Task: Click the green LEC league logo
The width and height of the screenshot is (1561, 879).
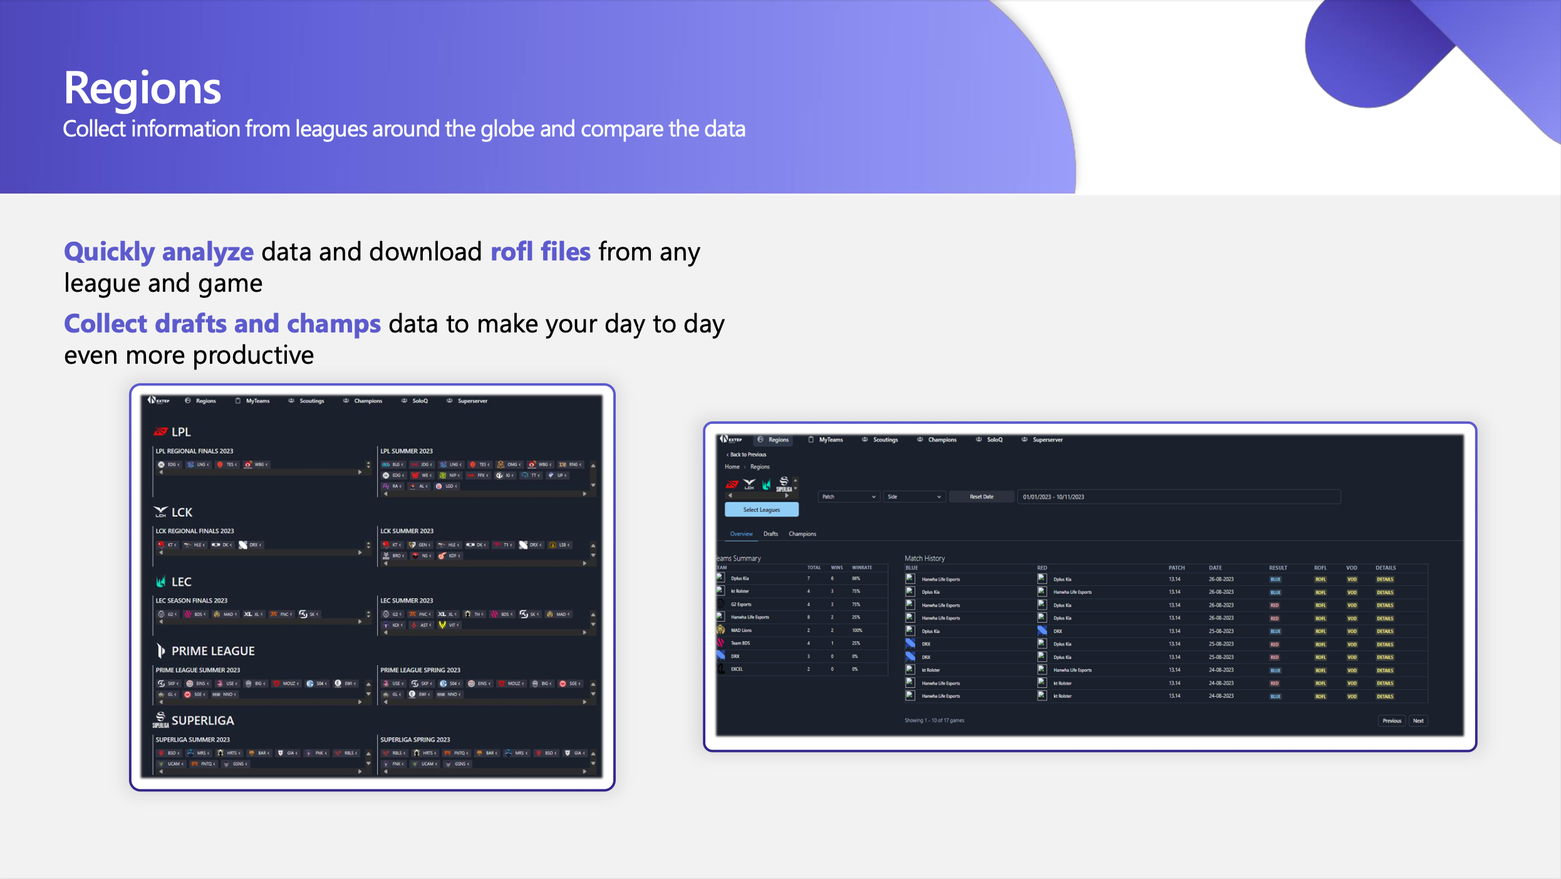Action: [x=161, y=582]
